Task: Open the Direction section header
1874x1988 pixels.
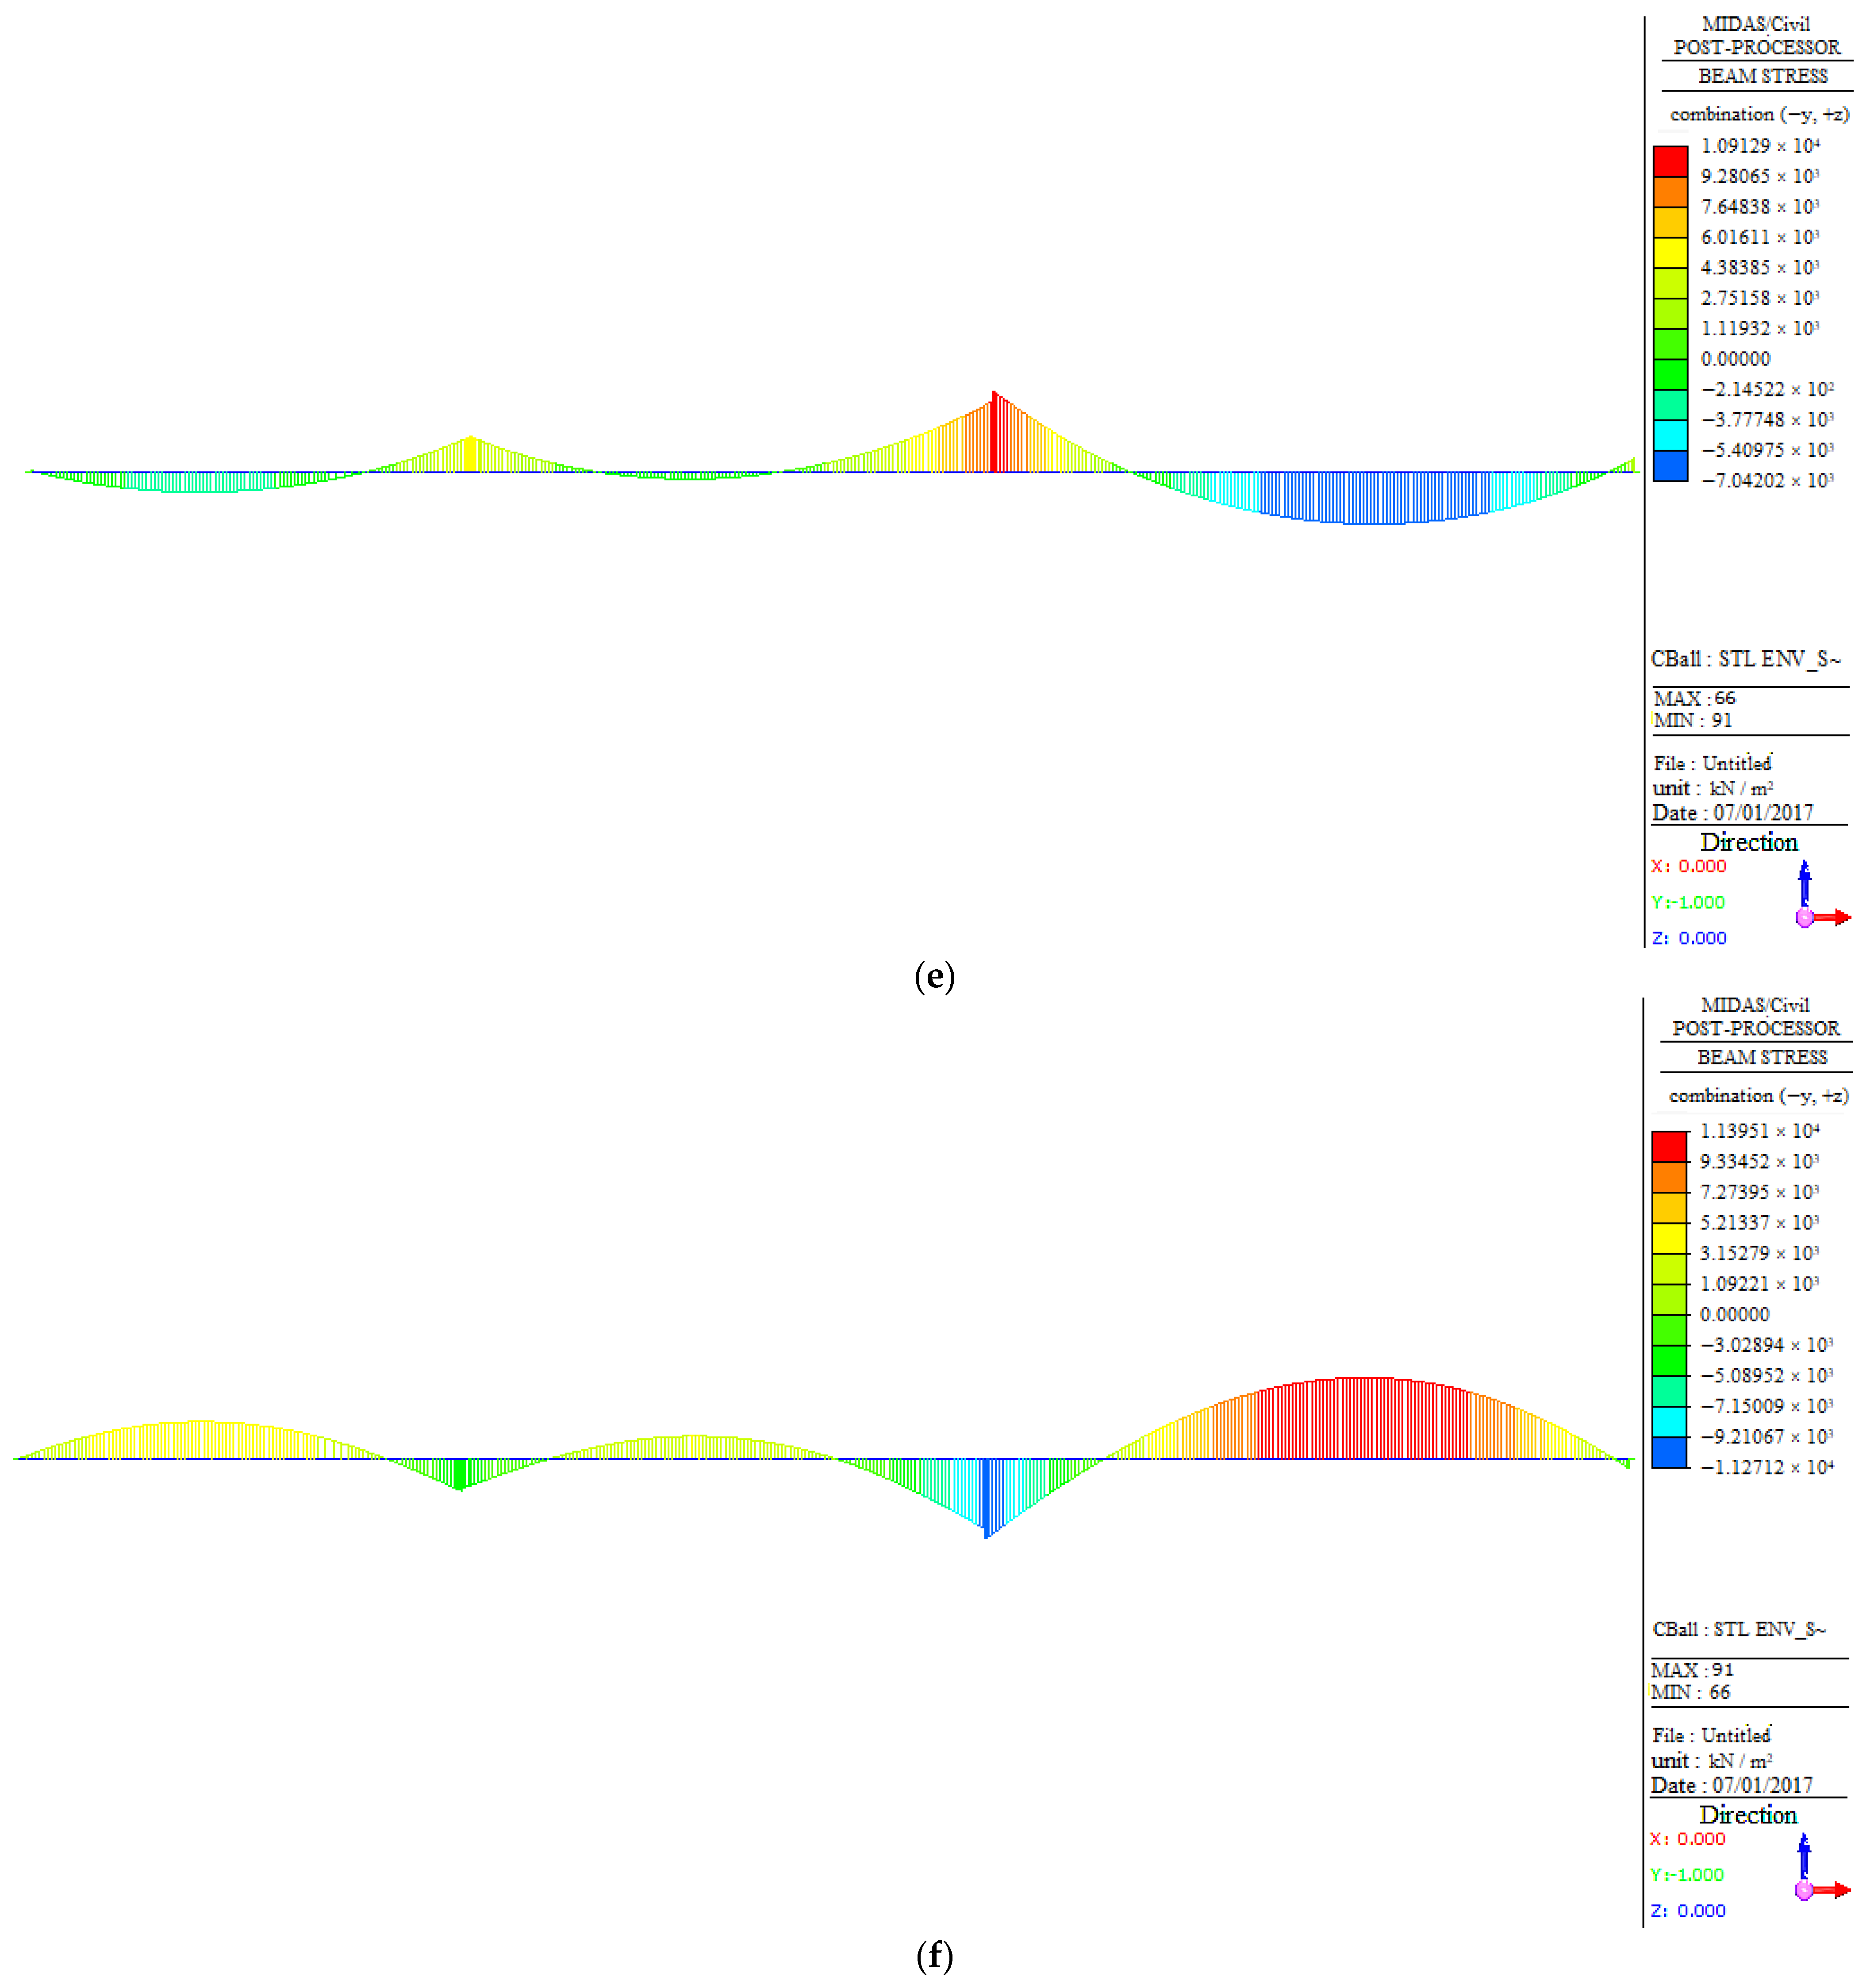Action: tap(1751, 842)
